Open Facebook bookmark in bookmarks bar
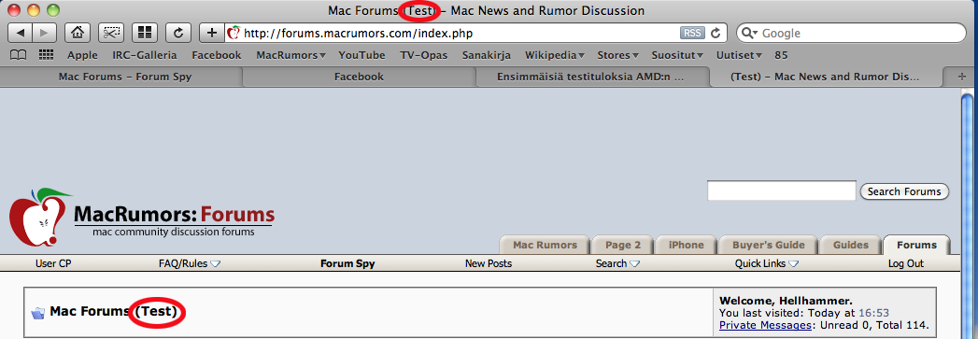This screenshot has width=978, height=339. (x=217, y=55)
